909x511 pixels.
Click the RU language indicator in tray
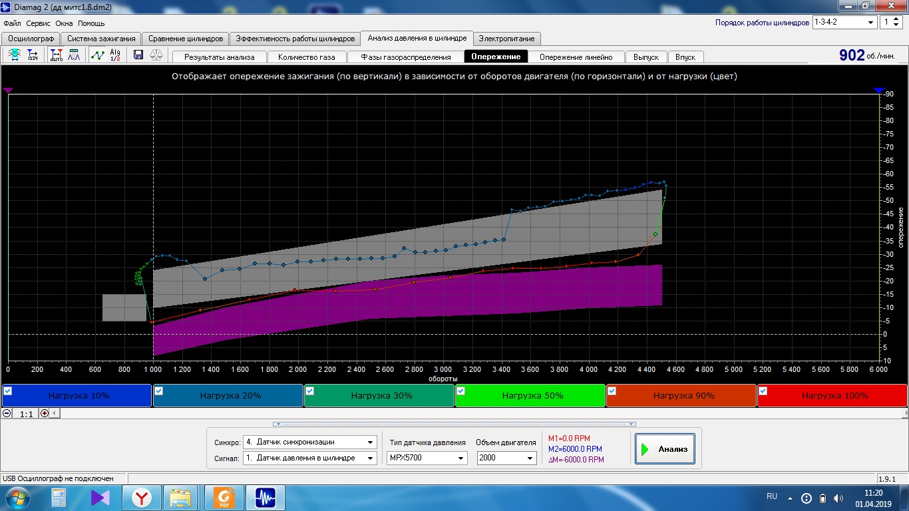[x=772, y=496]
